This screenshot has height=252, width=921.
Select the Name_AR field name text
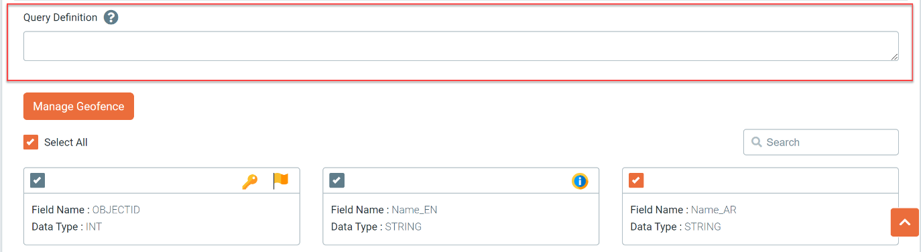[714, 210]
